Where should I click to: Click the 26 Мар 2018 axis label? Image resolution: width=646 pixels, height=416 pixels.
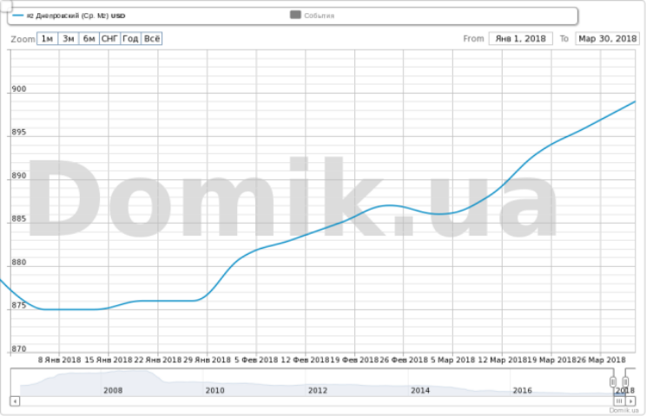coord(601,360)
